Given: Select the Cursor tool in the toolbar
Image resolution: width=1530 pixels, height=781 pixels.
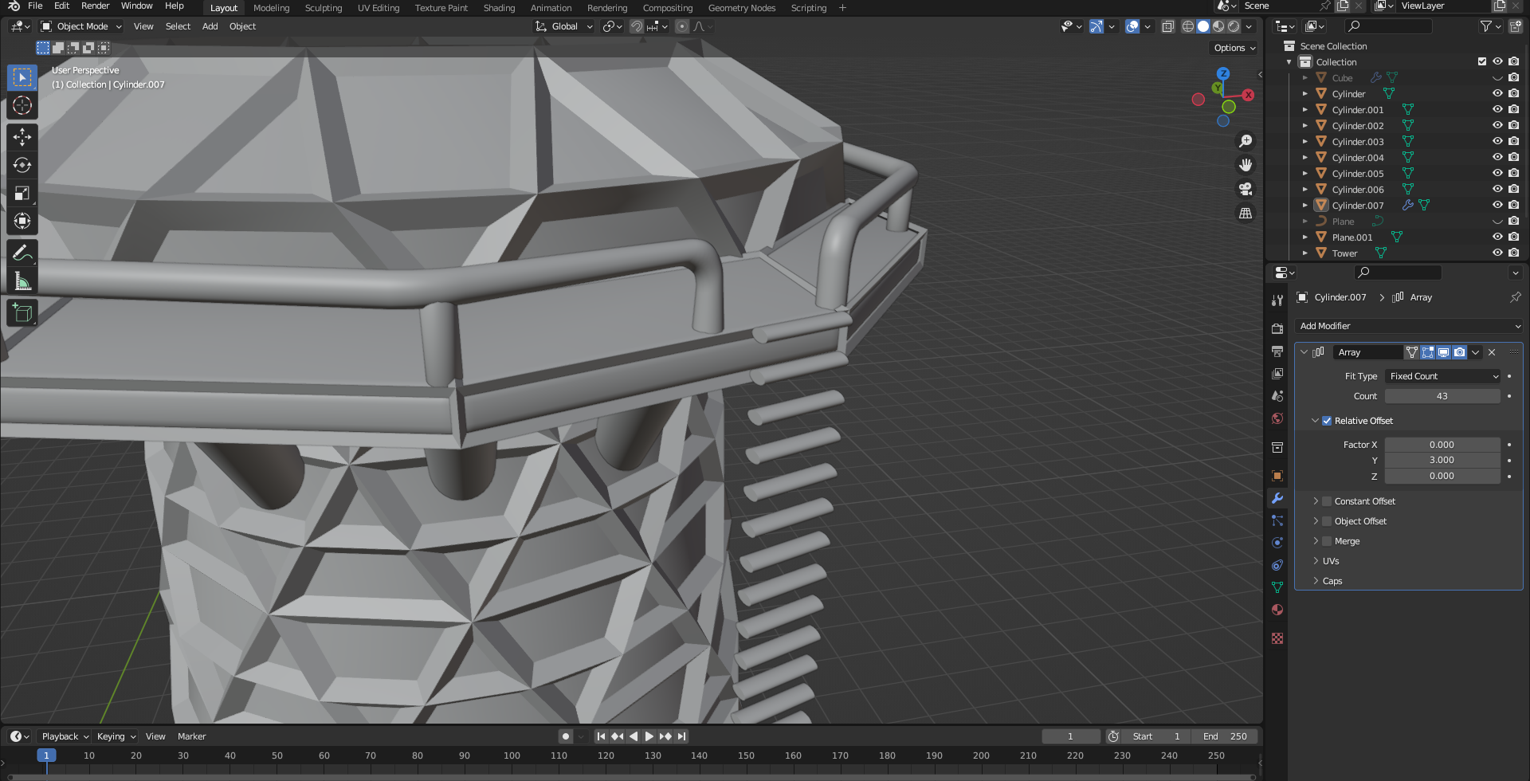Looking at the screenshot, I should 22,105.
